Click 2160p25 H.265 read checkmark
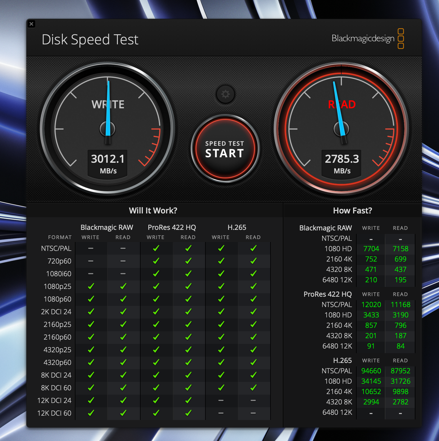Image resolution: width=439 pixels, height=441 pixels. tap(253, 324)
